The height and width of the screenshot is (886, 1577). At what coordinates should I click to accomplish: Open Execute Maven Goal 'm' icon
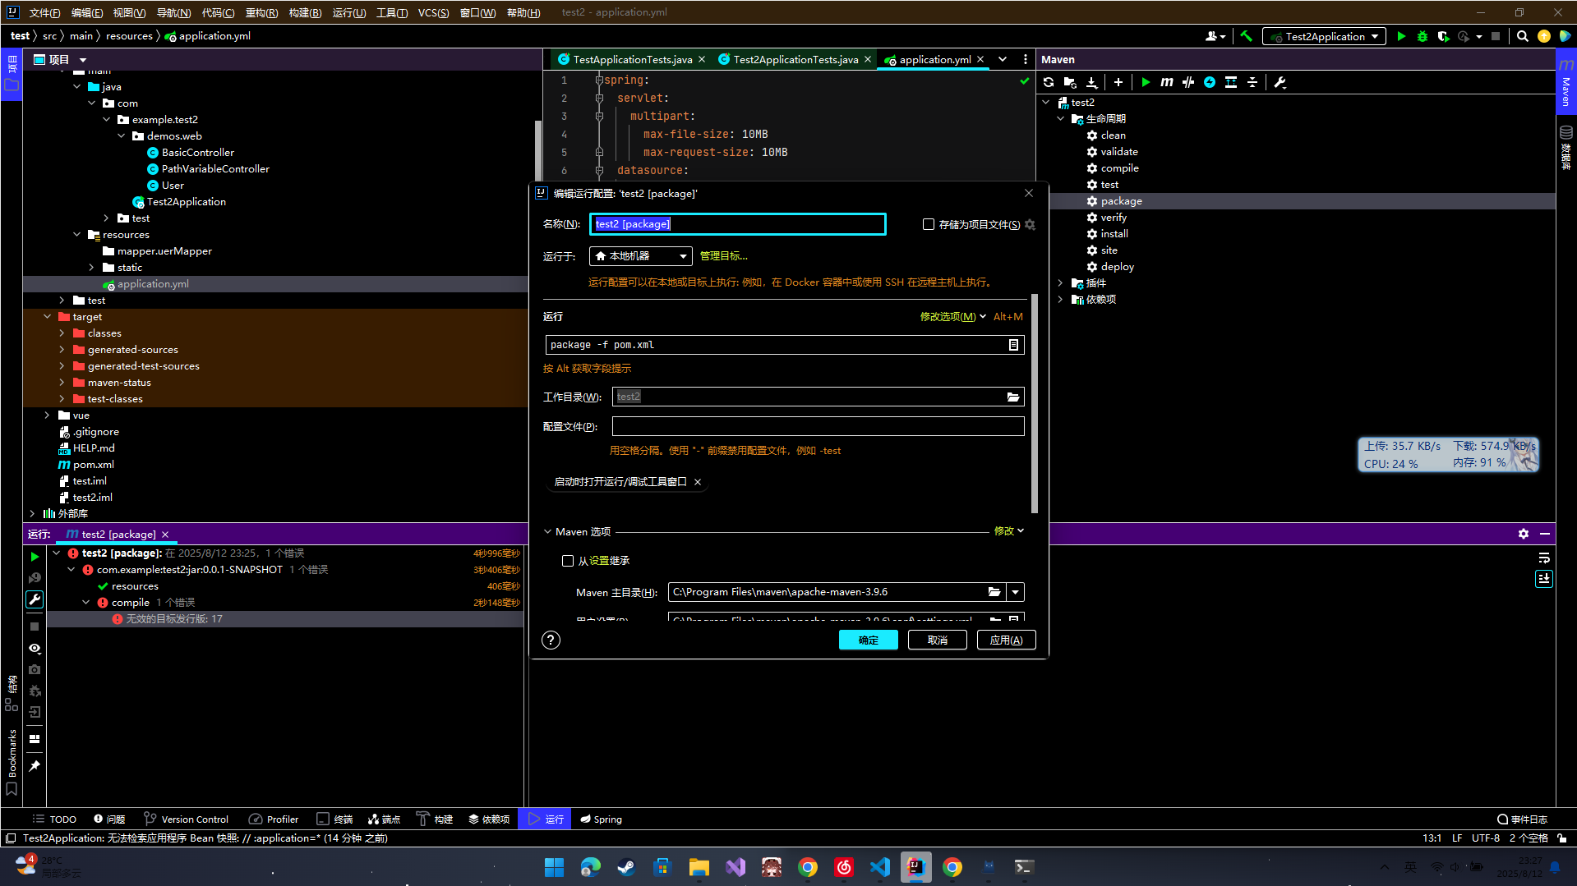(1167, 82)
